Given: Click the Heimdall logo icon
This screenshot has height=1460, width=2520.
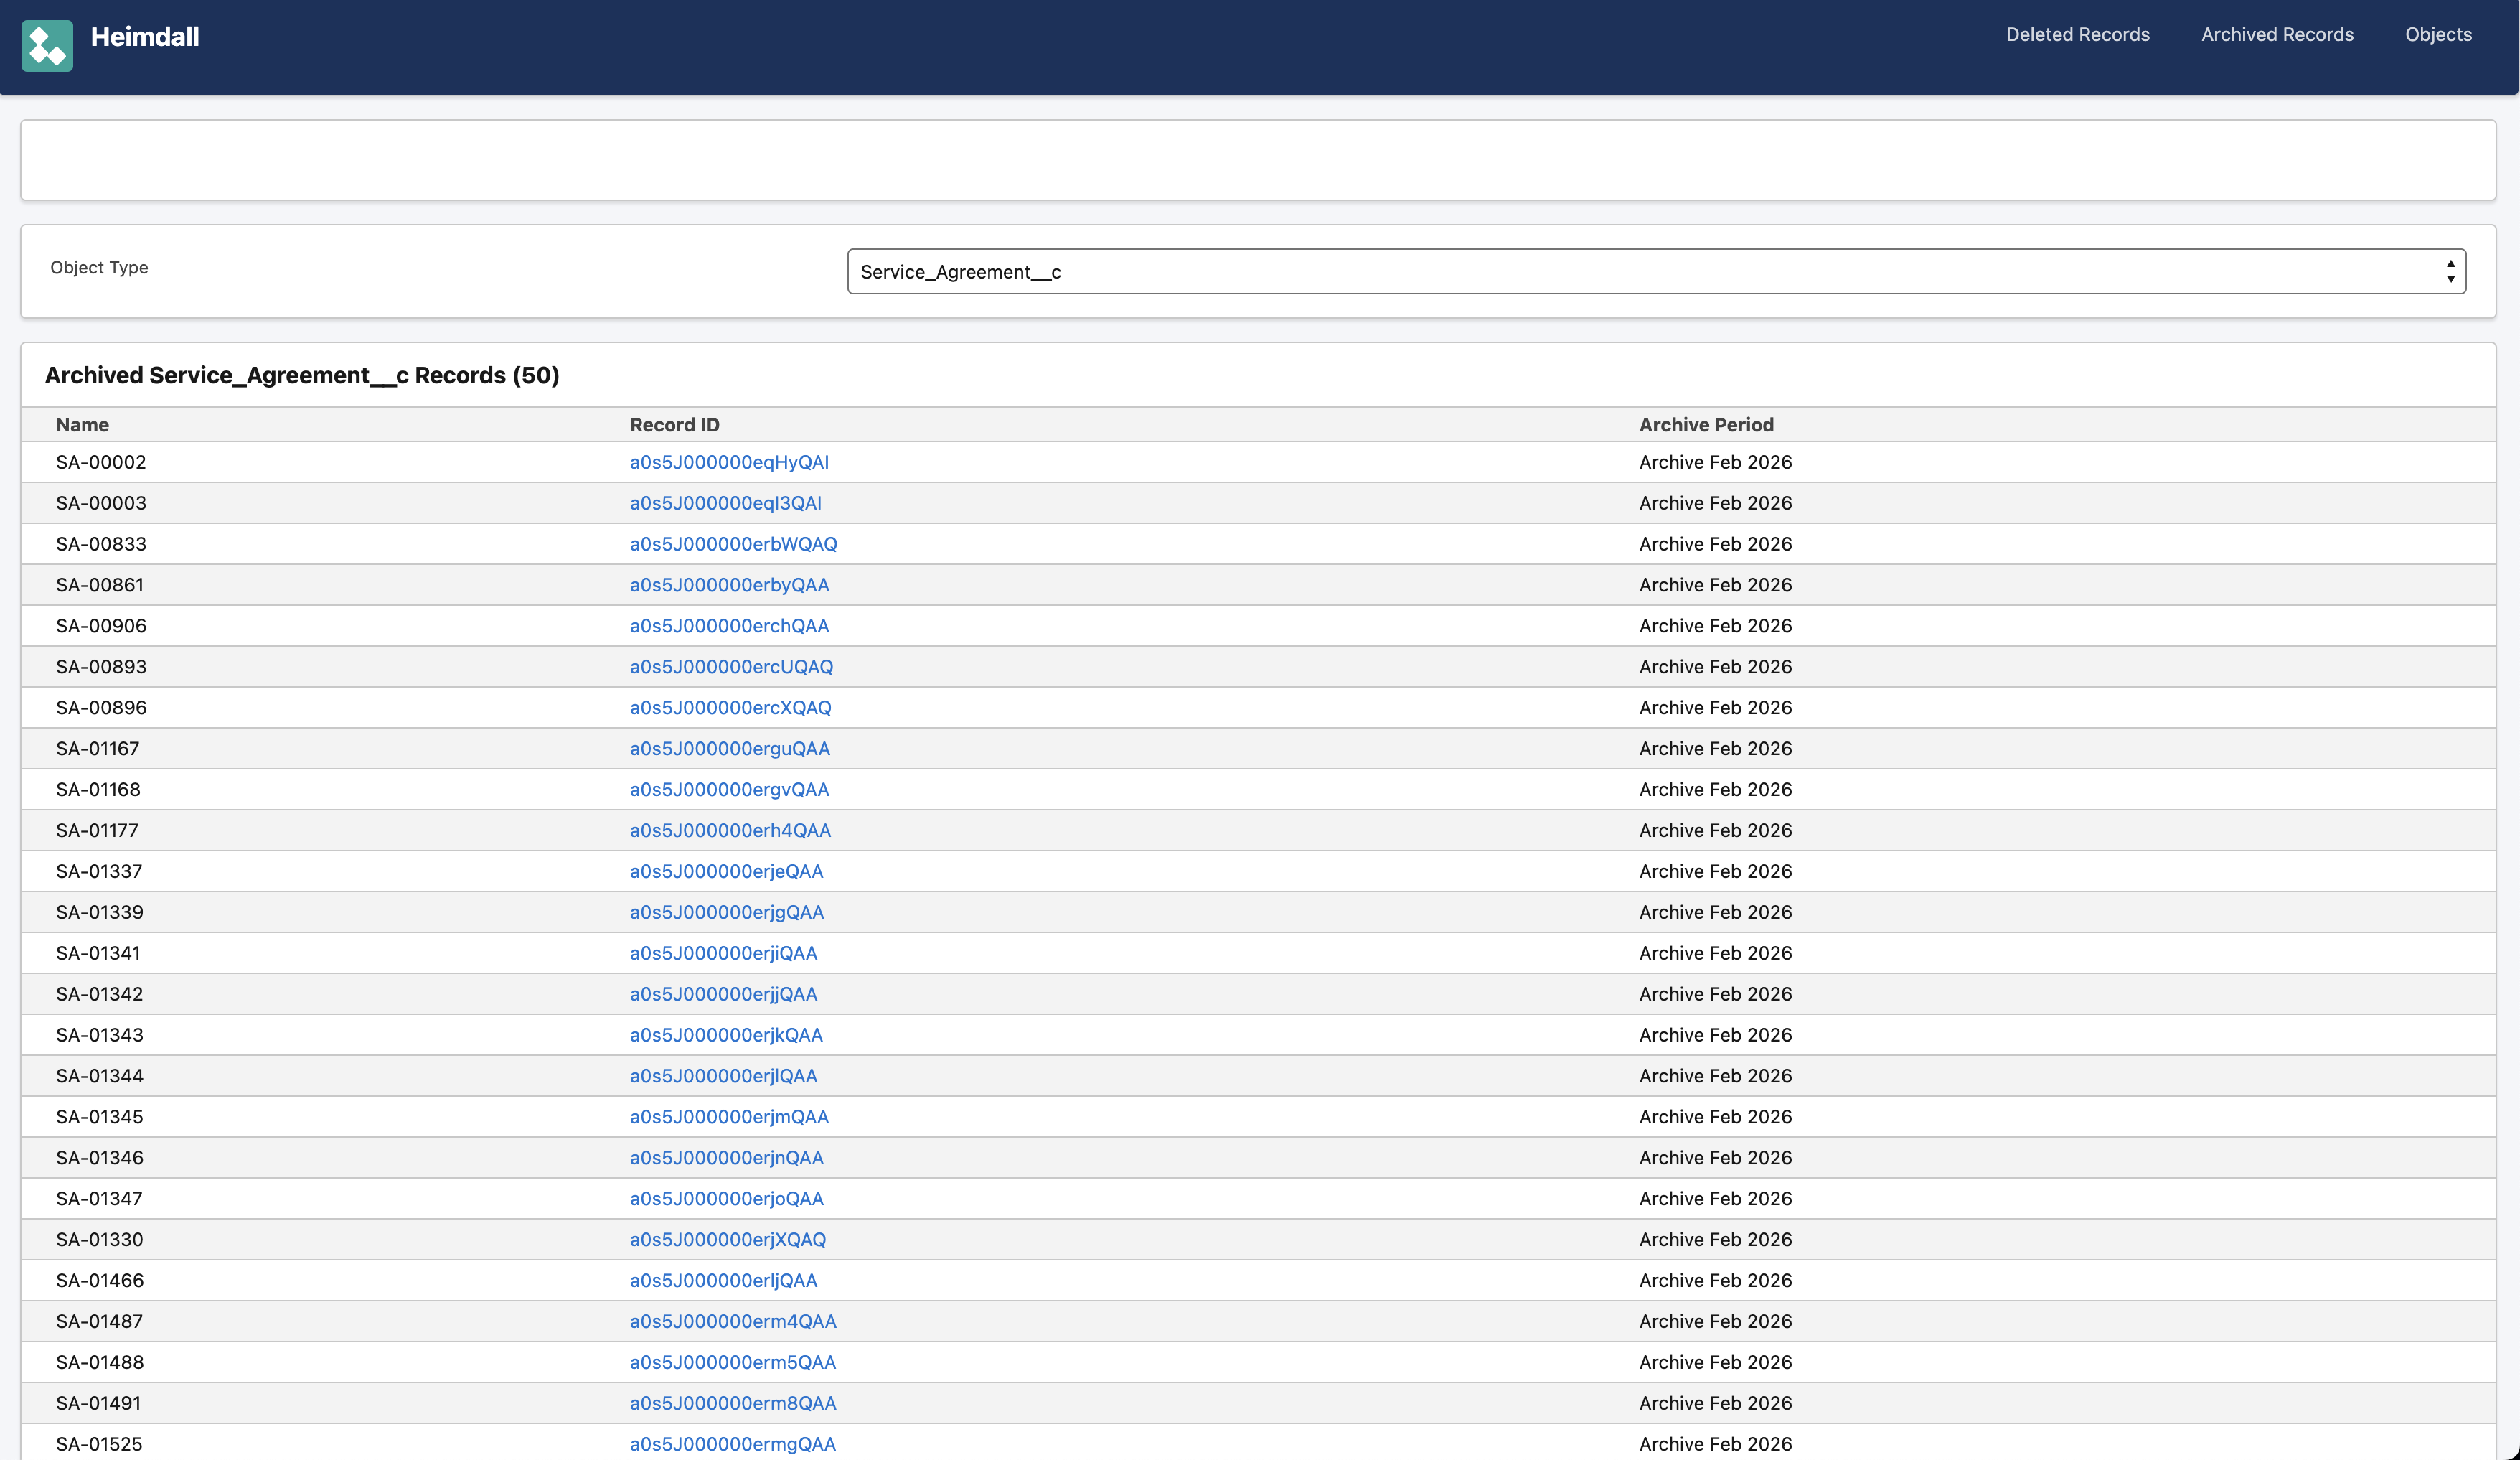Looking at the screenshot, I should pyautogui.click(x=46, y=45).
